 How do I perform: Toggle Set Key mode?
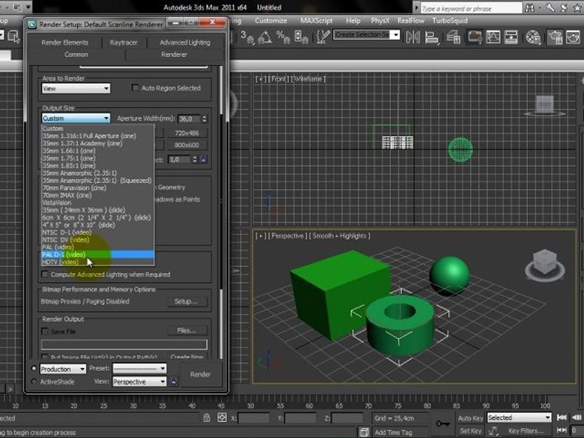470,431
